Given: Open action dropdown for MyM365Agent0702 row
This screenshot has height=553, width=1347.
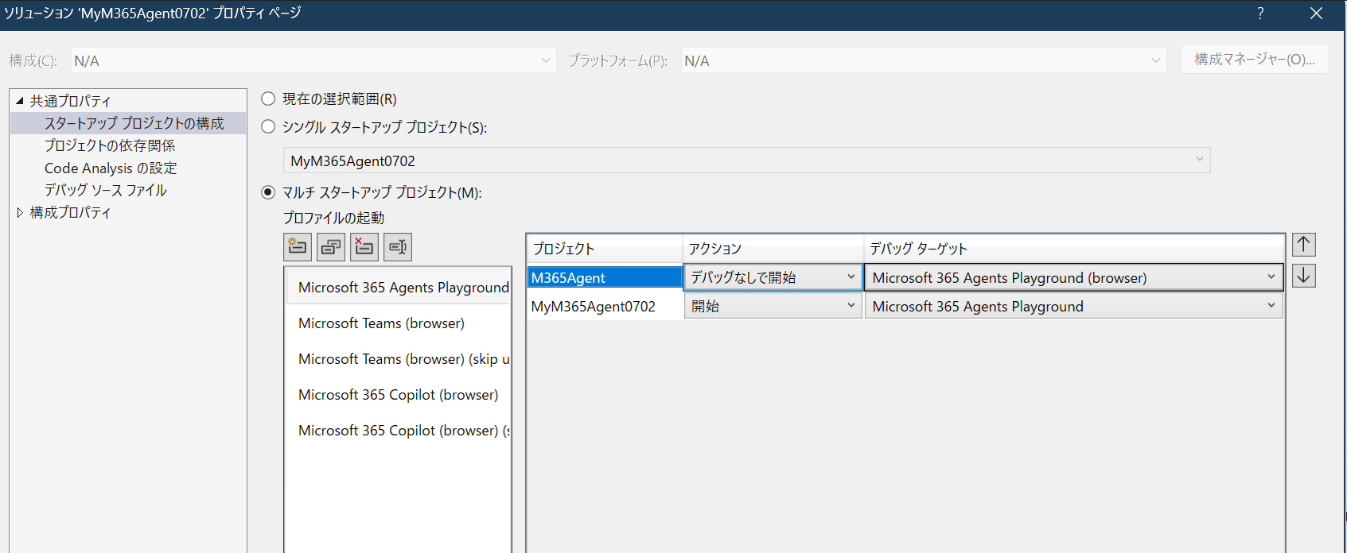Looking at the screenshot, I should click(x=773, y=306).
